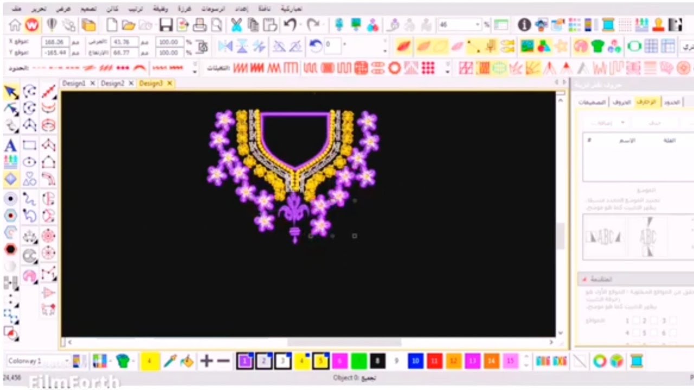Click the green T-shirt product icon

[597, 46]
